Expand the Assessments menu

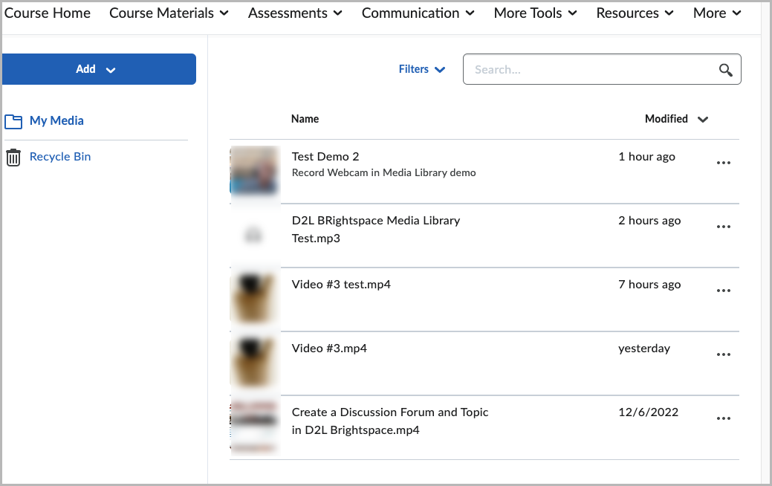(x=295, y=13)
